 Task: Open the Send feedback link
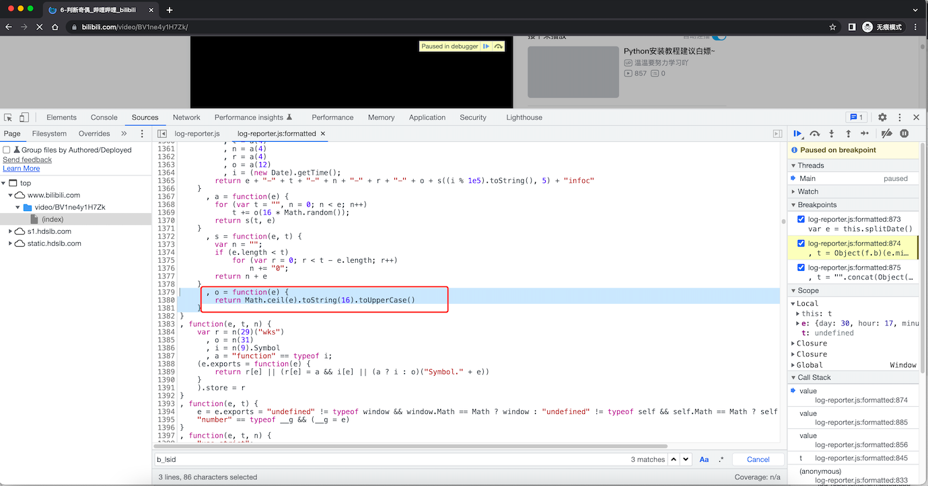[x=27, y=159]
